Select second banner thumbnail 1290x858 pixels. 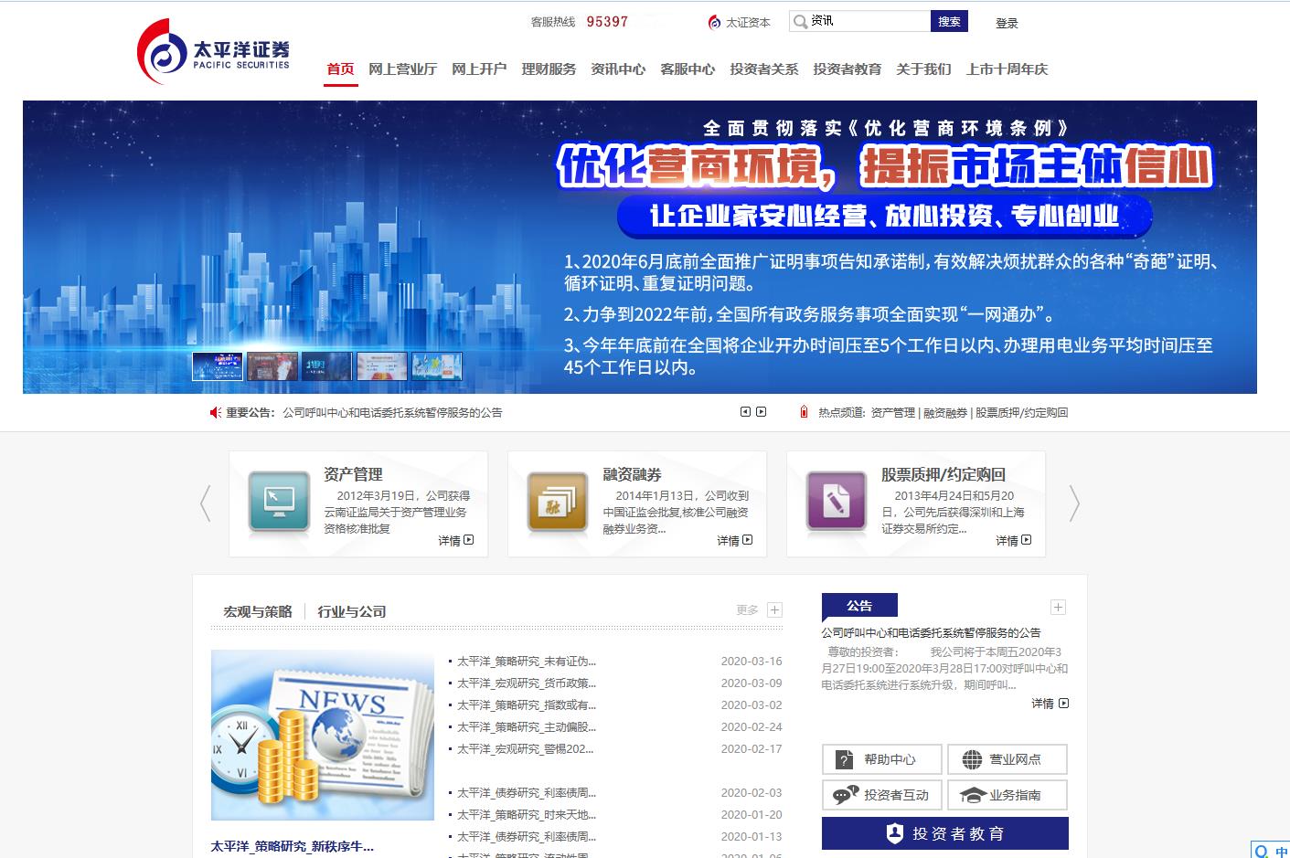click(x=272, y=365)
